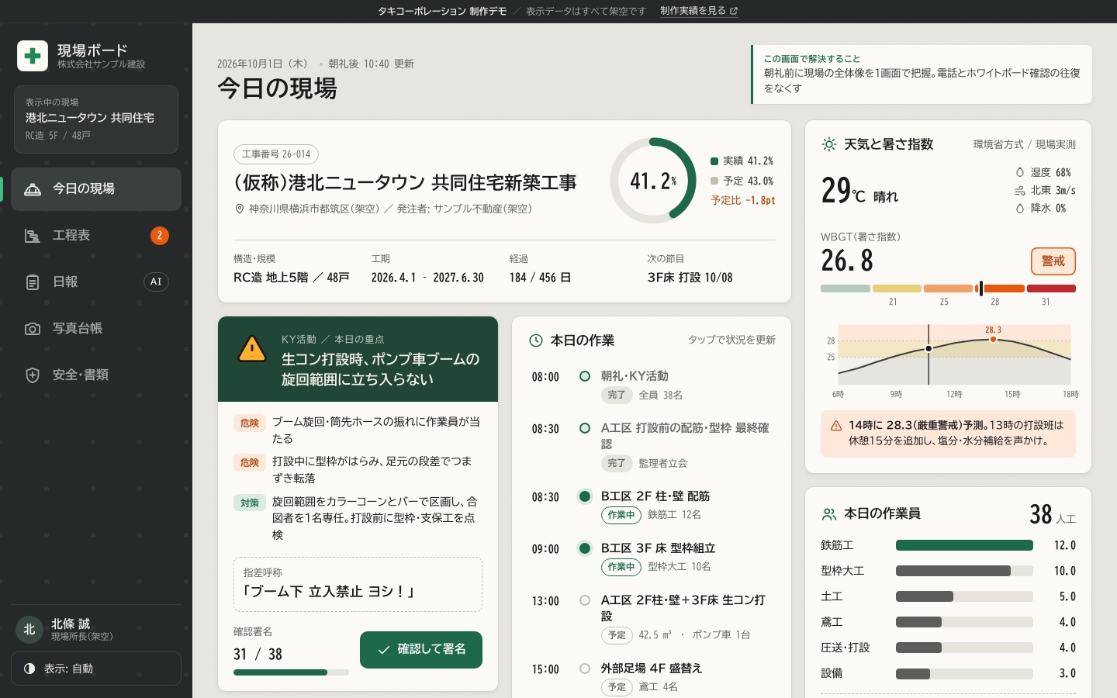Click the 鉄筋工 worker bar
This screenshot has width=1117, height=698.
(x=964, y=545)
